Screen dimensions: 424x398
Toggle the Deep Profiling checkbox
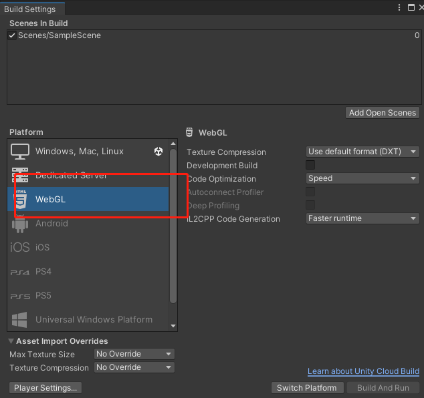point(310,205)
